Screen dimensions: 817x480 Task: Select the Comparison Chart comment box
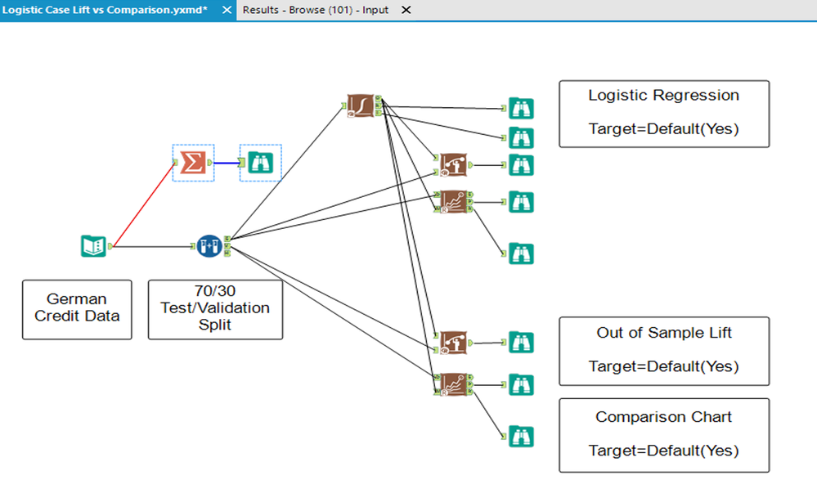(x=664, y=435)
